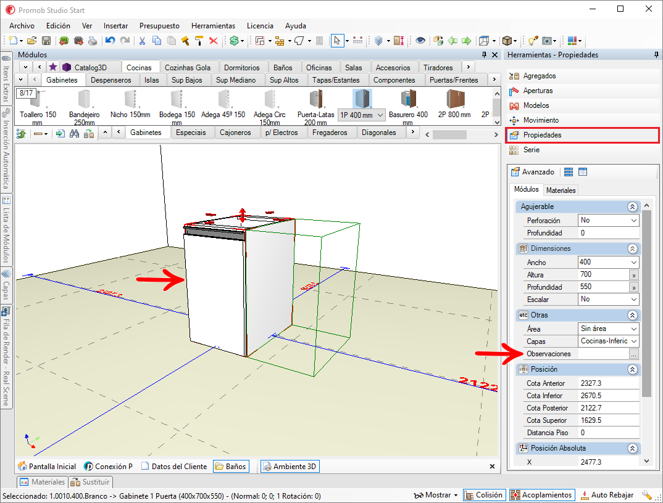Open the Capas dropdown
This screenshot has width=663, height=503.
tap(634, 341)
